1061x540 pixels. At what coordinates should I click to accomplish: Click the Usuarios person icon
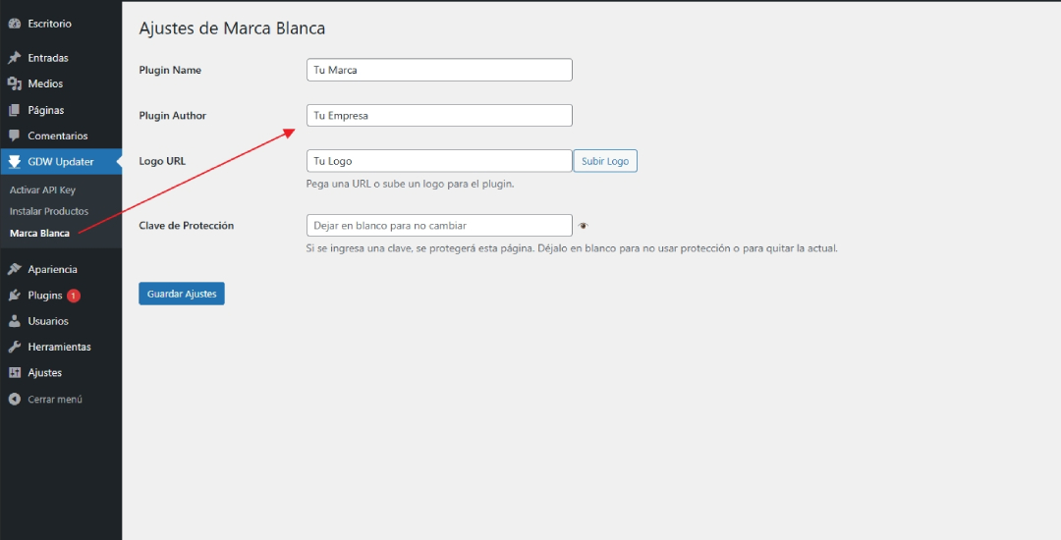click(14, 321)
